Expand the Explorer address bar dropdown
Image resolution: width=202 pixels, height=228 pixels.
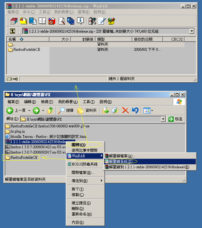click(x=163, y=119)
